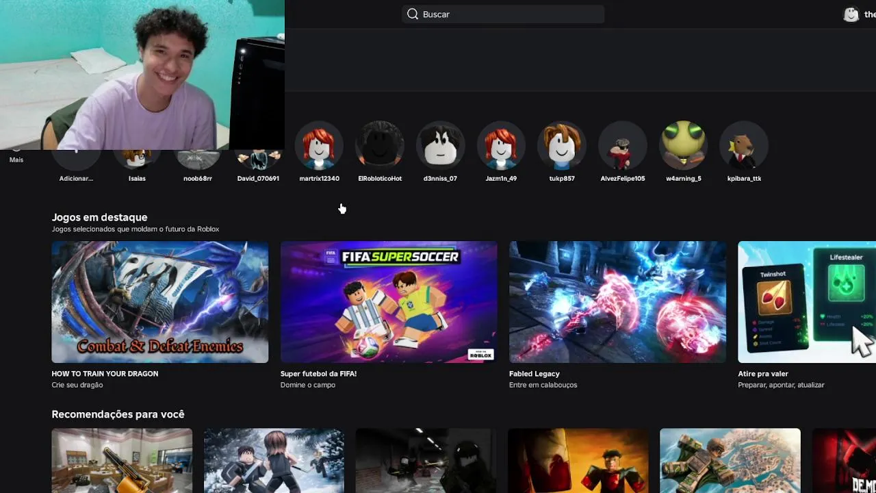The width and height of the screenshot is (876, 493).
Task: Click the d3nniss_07 username label
Action: (x=440, y=179)
